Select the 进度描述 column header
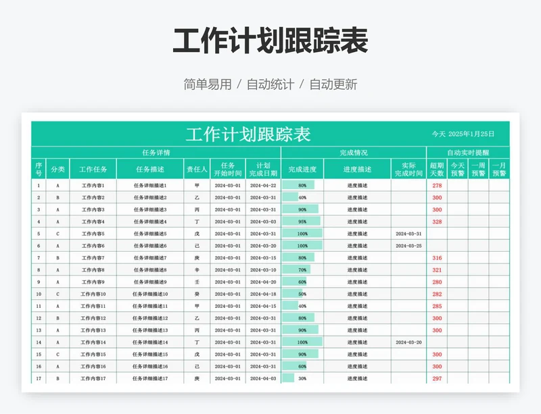This screenshot has height=414, width=541. coord(358,170)
